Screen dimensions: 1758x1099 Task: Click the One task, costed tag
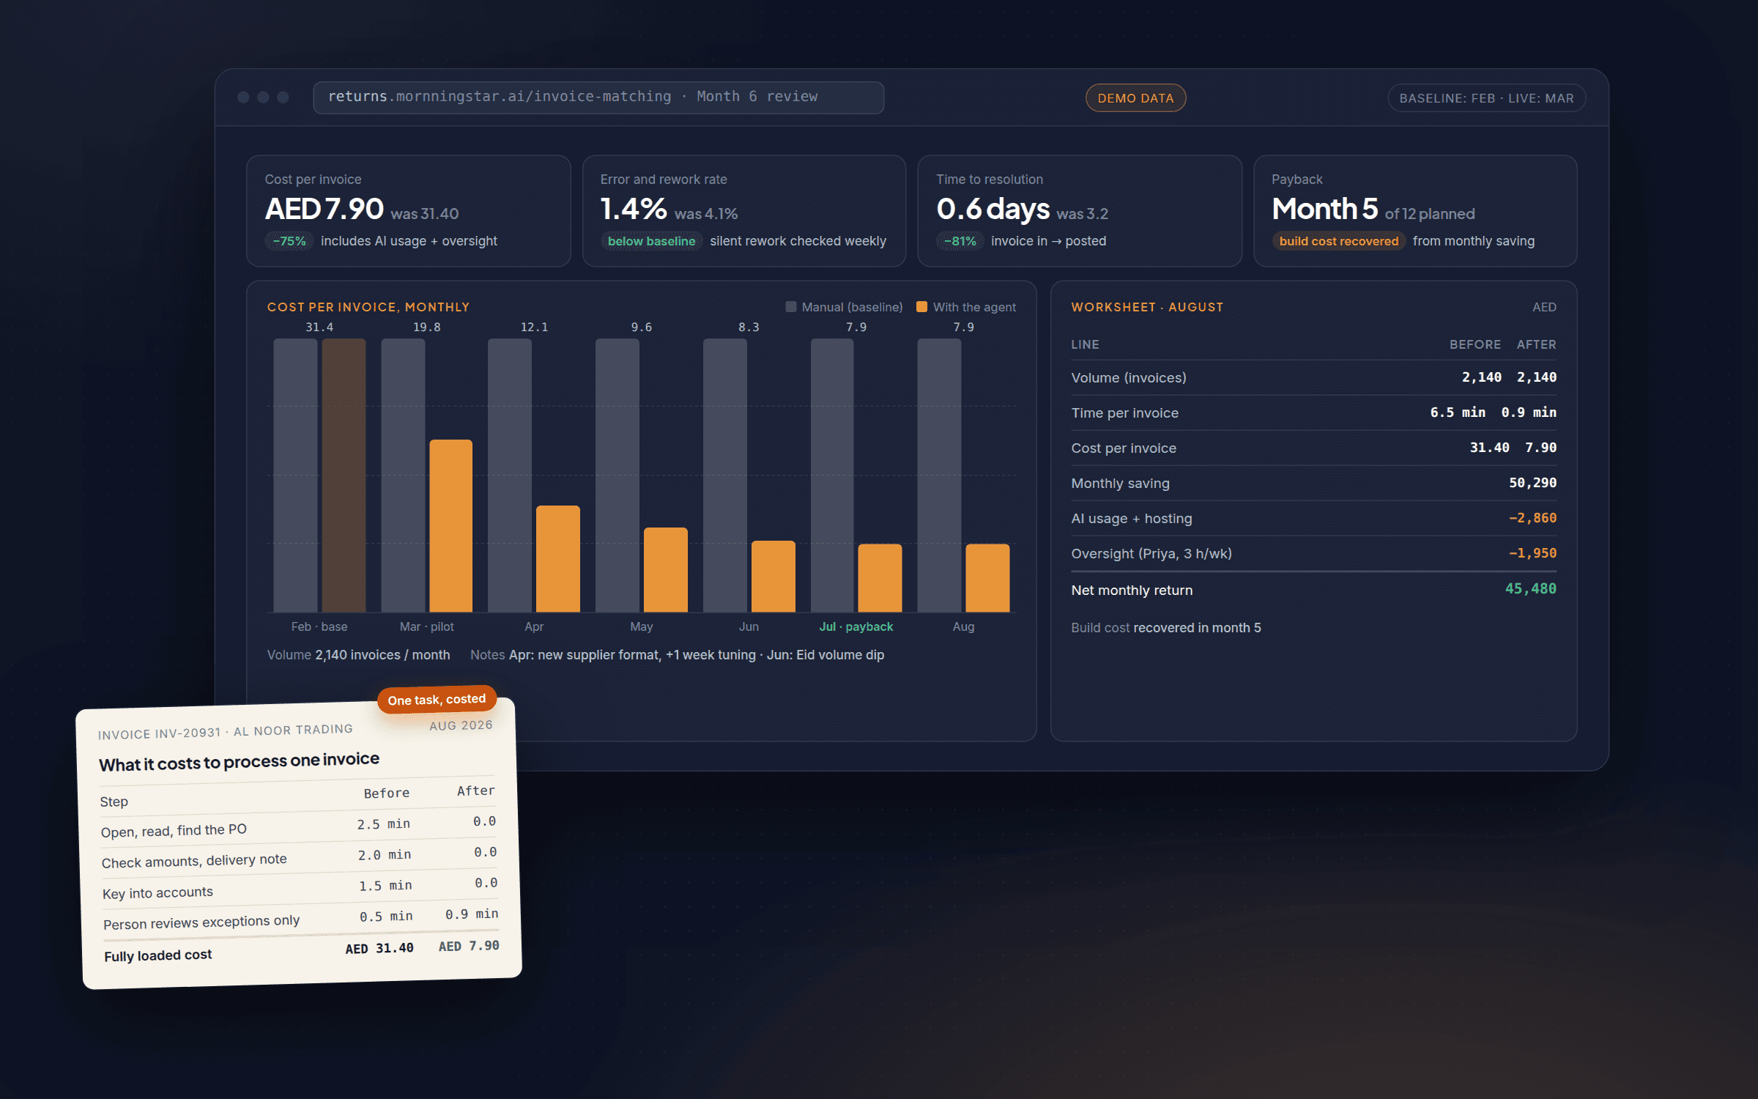[x=437, y=700]
